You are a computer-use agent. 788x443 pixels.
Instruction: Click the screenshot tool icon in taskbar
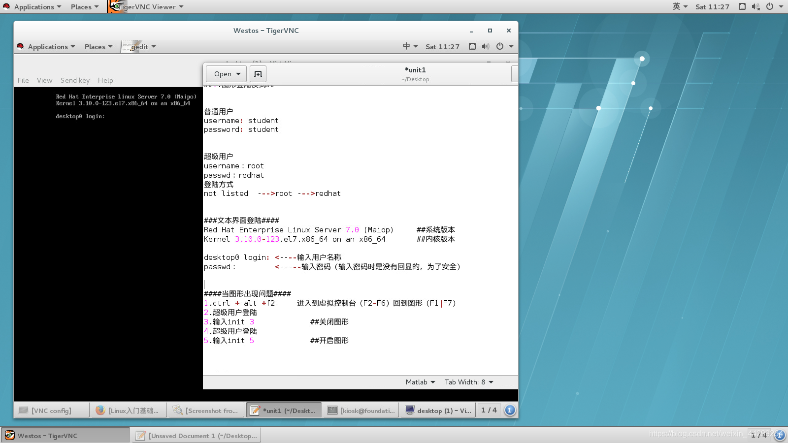coord(178,410)
